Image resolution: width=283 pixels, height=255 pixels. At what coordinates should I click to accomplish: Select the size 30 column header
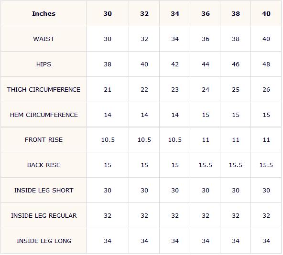pos(108,14)
